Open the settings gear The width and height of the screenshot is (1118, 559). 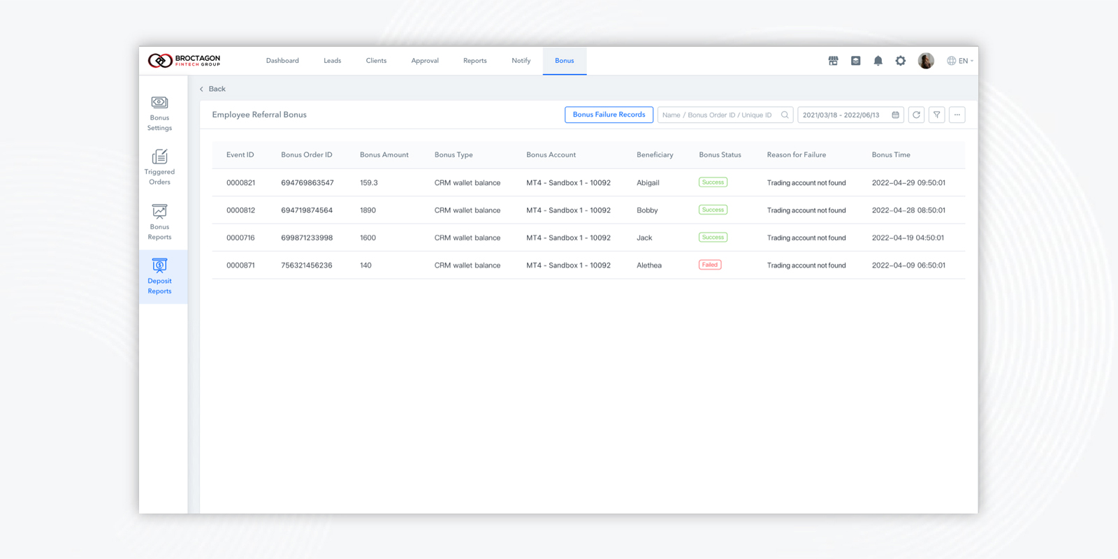pos(901,61)
